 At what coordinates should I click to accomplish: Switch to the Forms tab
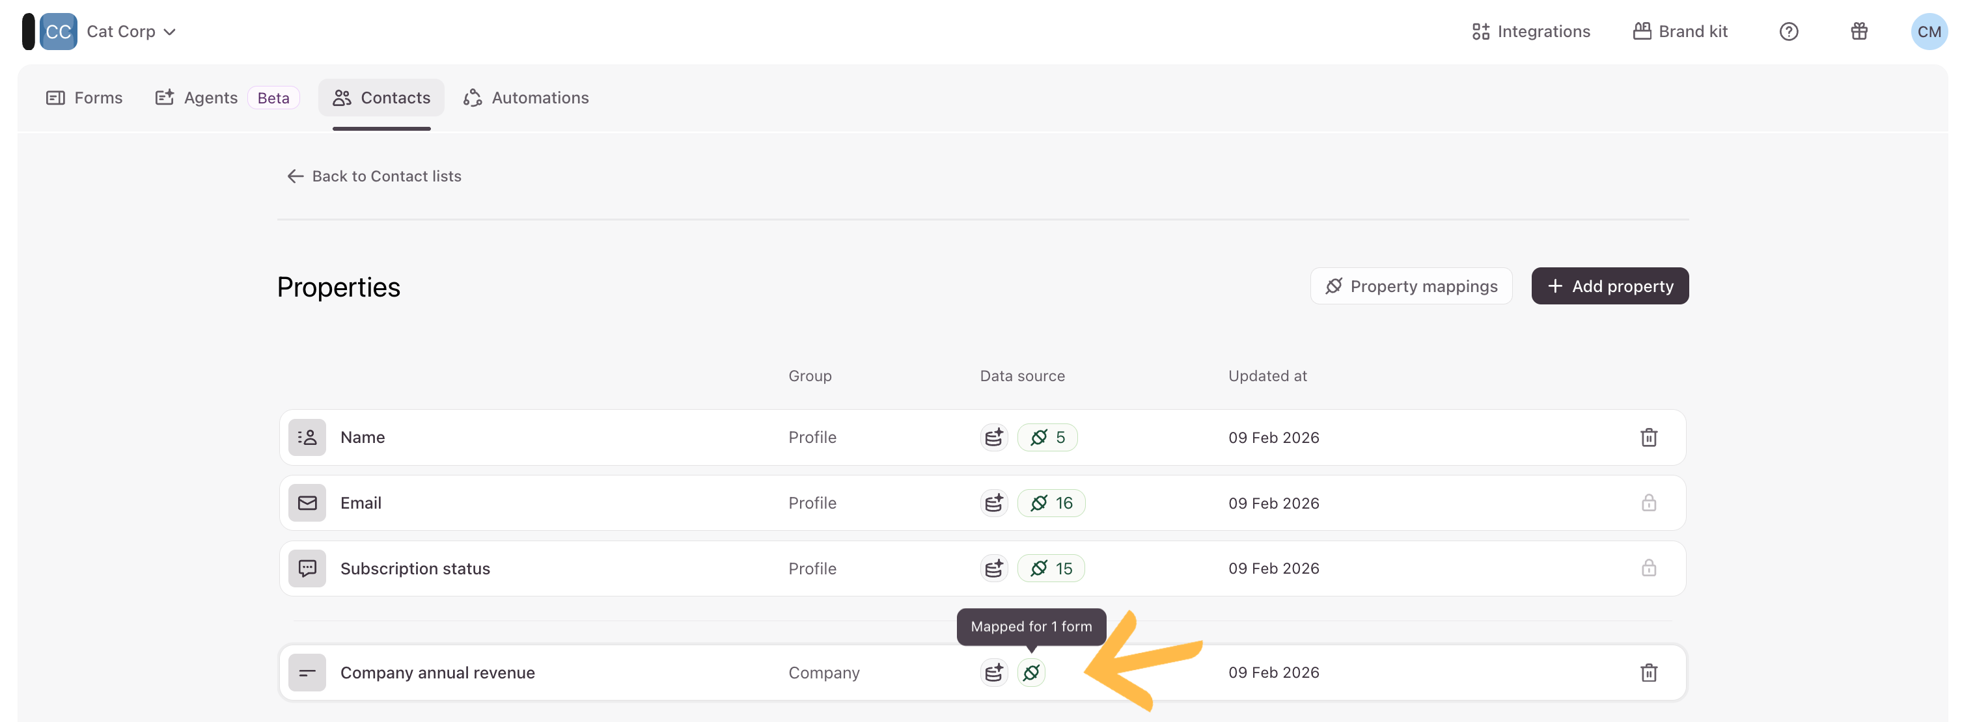(x=85, y=98)
